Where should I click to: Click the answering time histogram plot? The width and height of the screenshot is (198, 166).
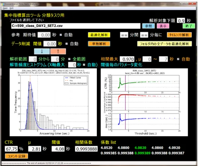(53, 102)
